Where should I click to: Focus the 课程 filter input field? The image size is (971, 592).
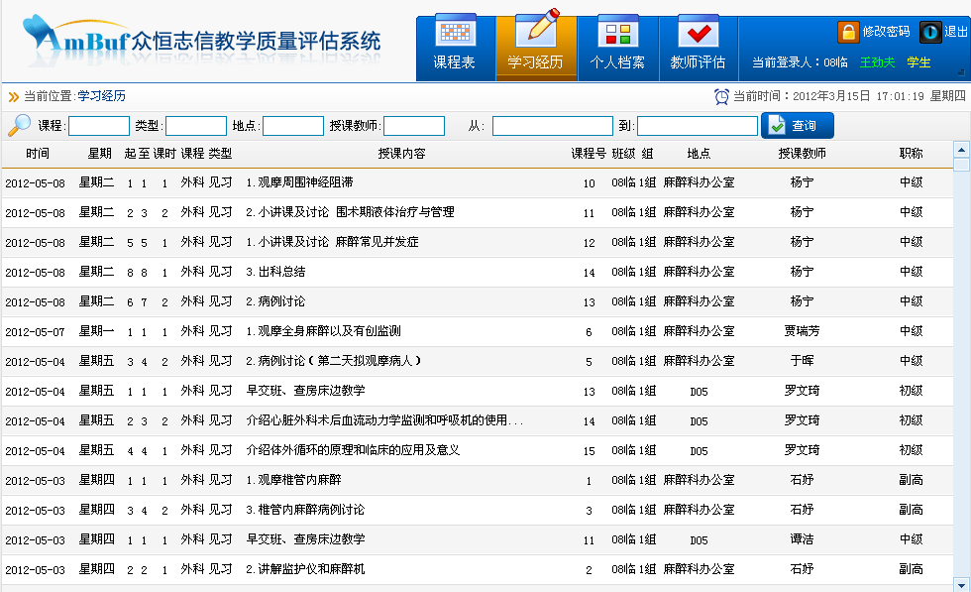tap(99, 126)
